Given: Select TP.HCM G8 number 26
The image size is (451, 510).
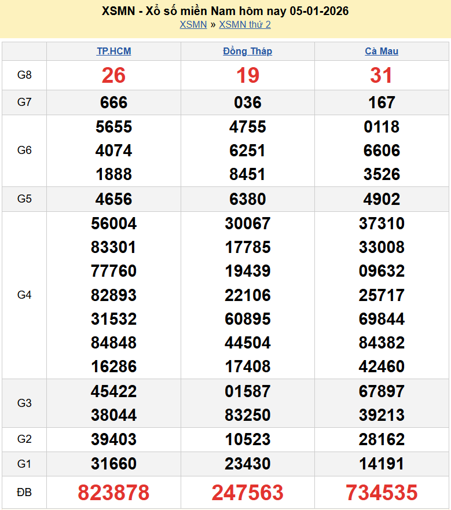Looking at the screenshot, I should point(113,75).
